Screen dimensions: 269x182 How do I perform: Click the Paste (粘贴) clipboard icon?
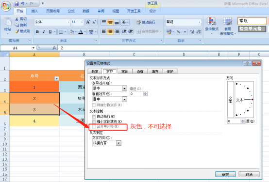click(x=8, y=22)
